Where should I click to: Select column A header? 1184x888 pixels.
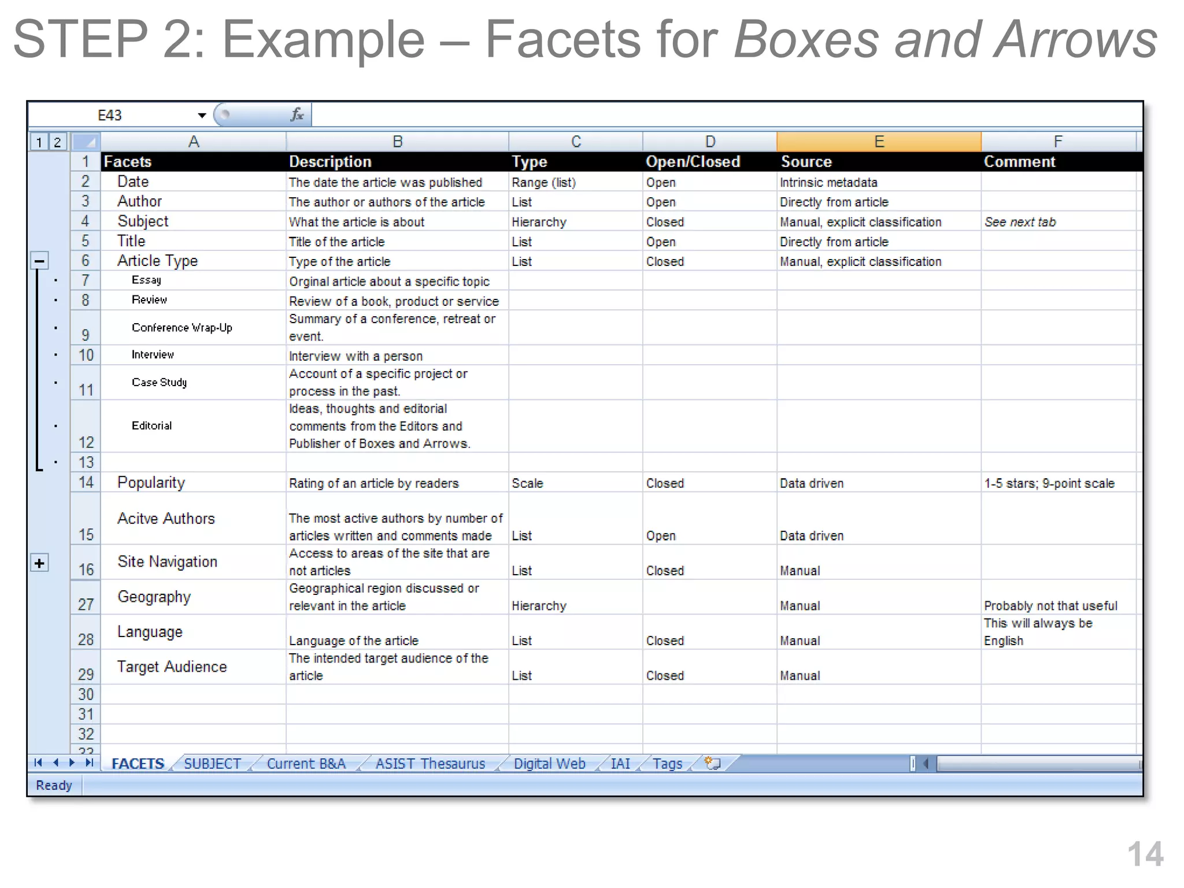tap(194, 142)
